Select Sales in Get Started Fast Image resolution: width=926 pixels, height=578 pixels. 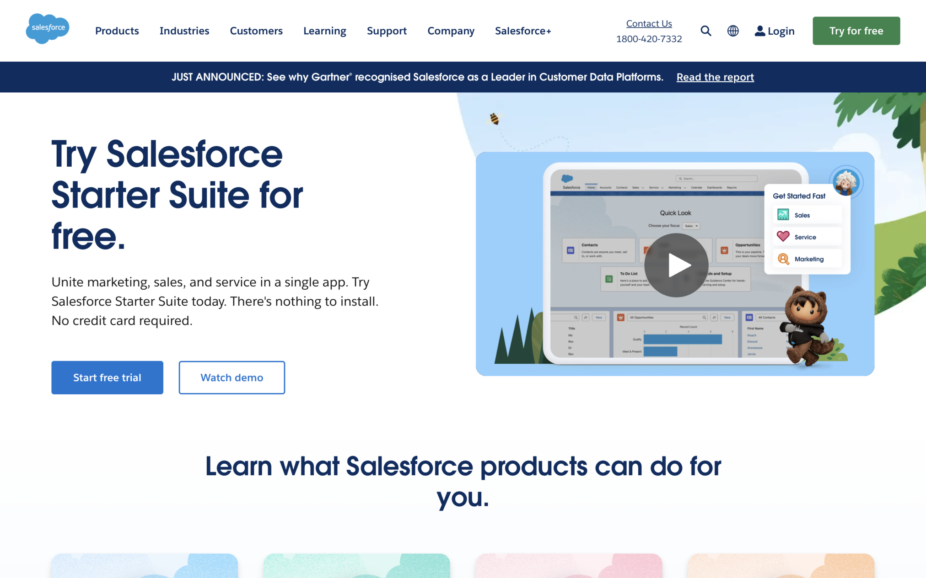[807, 215]
